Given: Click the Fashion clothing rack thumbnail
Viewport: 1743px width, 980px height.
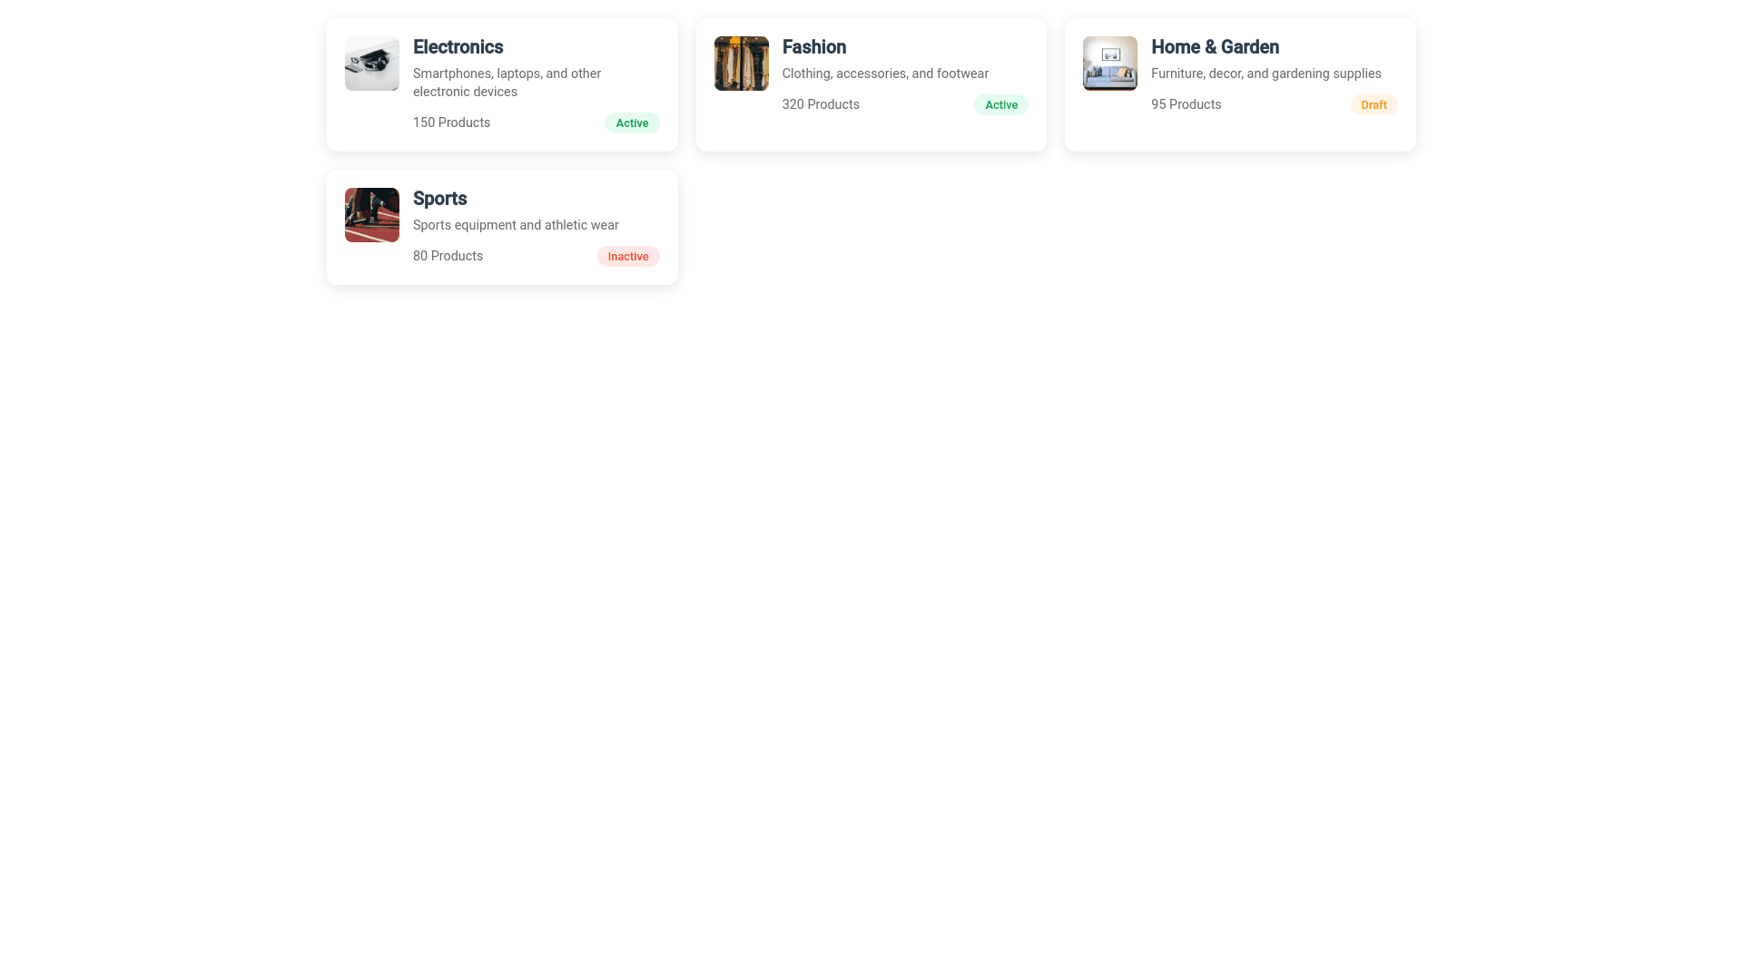Looking at the screenshot, I should pos(741,64).
